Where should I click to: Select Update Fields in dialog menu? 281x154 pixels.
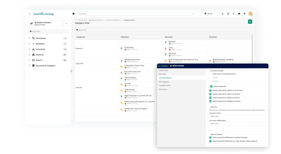[163, 70]
